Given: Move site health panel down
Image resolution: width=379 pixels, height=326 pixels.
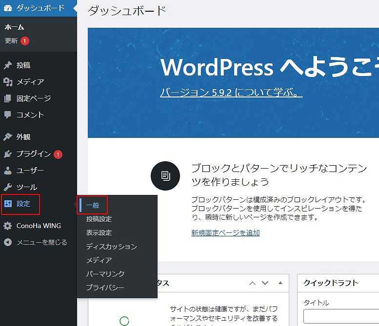Looking at the screenshot, I should [265, 283].
